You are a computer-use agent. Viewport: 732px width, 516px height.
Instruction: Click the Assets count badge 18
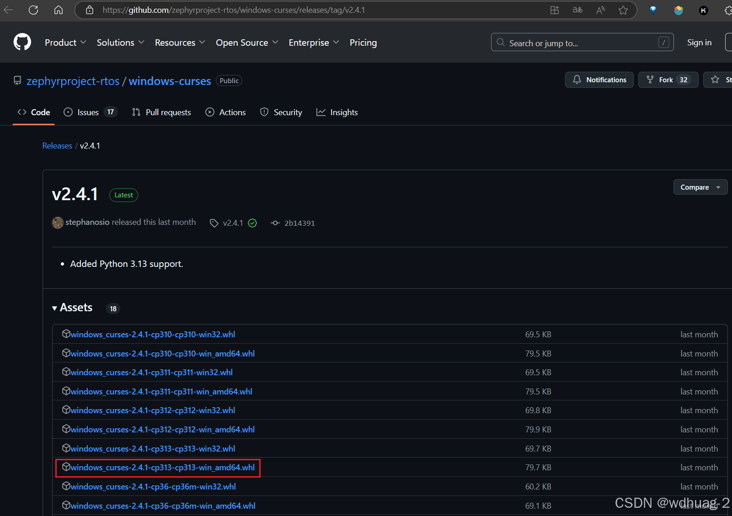point(113,309)
